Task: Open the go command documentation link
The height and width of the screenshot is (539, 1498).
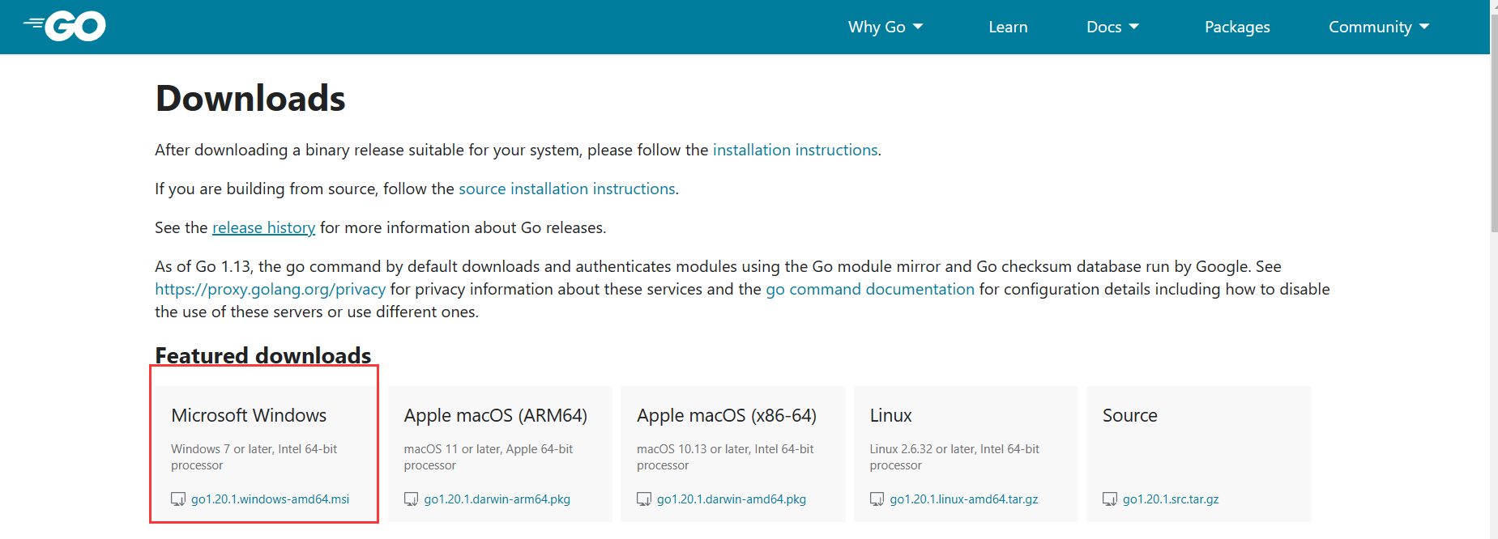Action: pyautogui.click(x=870, y=289)
